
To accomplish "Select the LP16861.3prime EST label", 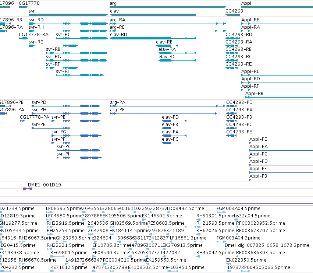I will 188,238.
